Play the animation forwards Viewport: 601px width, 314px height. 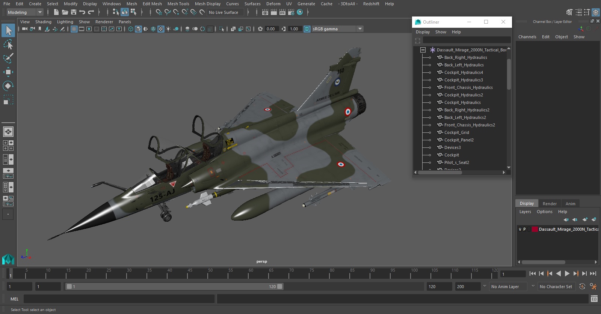click(x=567, y=273)
